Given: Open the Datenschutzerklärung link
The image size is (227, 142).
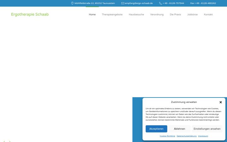Looking at the screenshot, I should (x=186, y=136).
